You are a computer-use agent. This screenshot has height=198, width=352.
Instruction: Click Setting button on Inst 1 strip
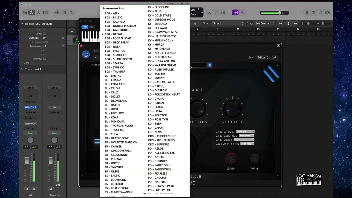click(30, 88)
